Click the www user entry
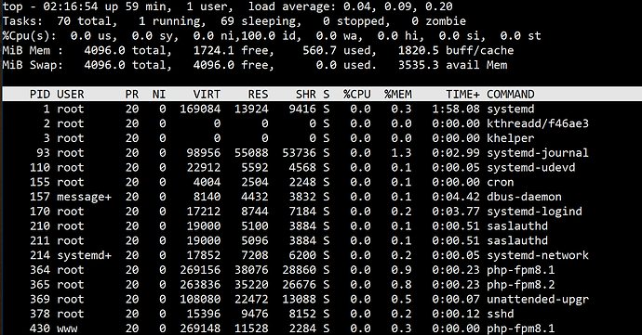The image size is (642, 335). [x=67, y=329]
